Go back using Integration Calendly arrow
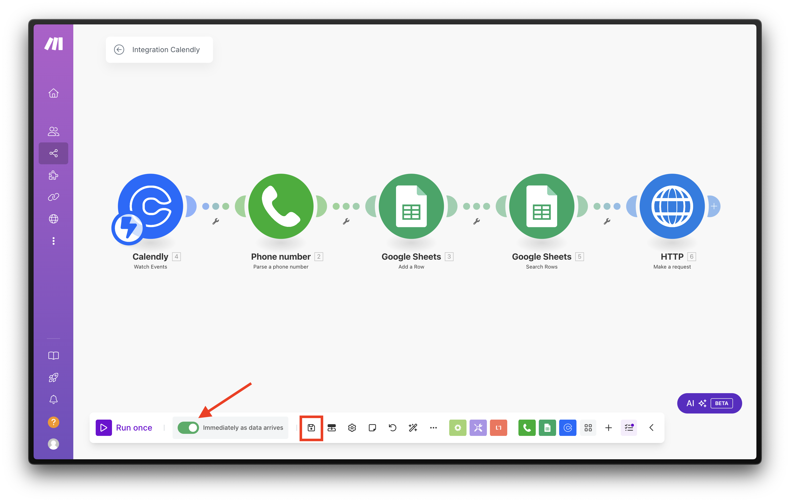Viewport: 790px width, 502px height. (119, 50)
